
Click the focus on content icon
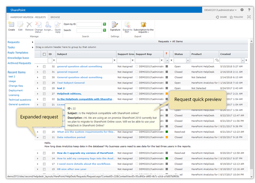pyautogui.click(x=249, y=17)
